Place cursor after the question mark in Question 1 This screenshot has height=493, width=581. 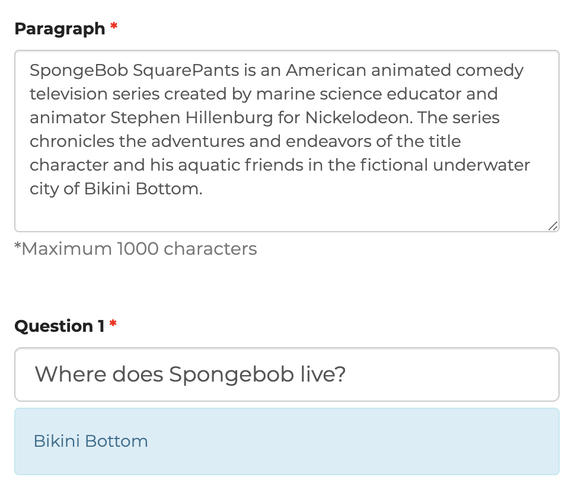[x=346, y=374]
